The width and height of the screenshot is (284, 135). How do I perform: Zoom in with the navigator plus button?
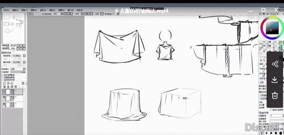[21, 46]
